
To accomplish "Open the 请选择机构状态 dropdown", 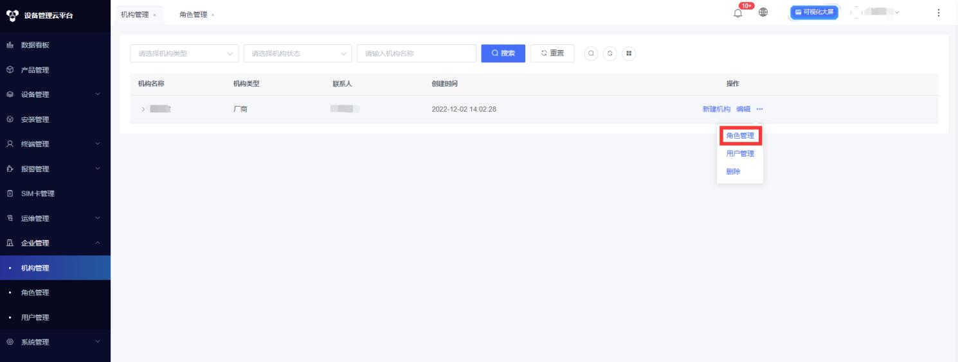I will point(298,53).
